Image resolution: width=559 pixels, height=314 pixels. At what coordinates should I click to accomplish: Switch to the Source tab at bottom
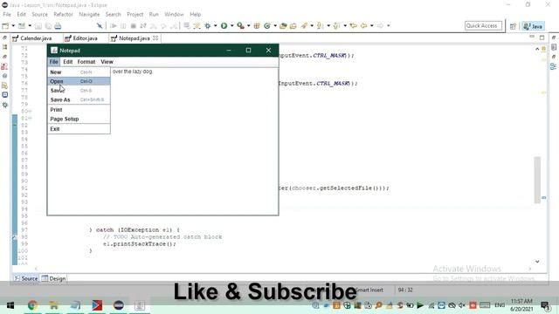[25, 278]
